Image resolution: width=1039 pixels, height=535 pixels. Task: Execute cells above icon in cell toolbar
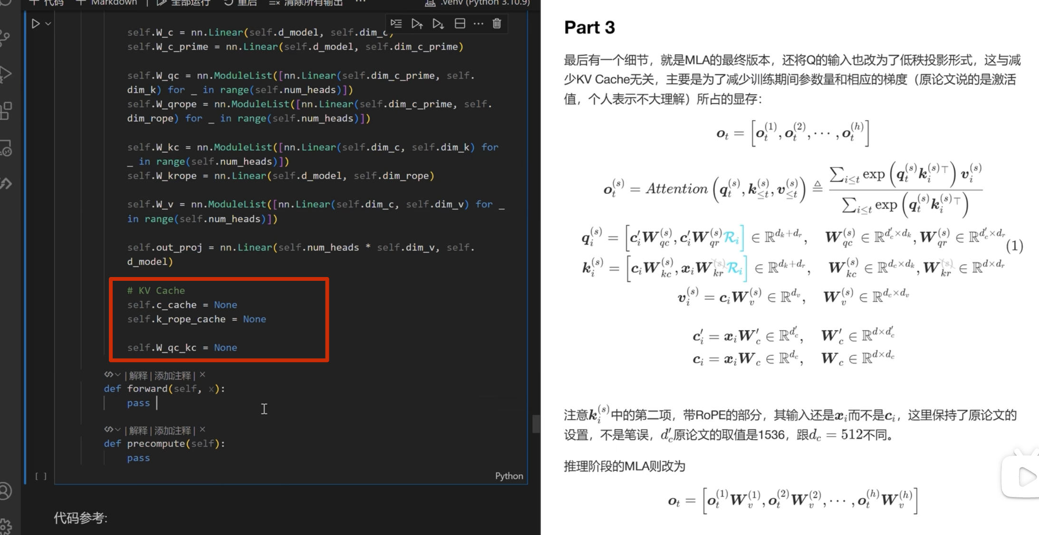(417, 24)
